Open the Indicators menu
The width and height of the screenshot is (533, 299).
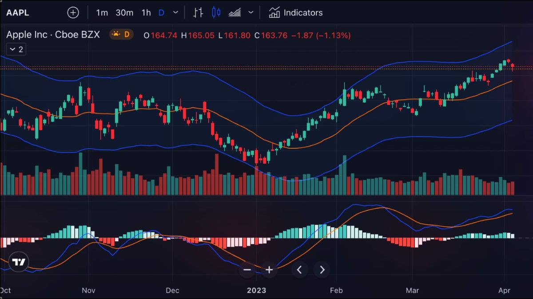296,12
